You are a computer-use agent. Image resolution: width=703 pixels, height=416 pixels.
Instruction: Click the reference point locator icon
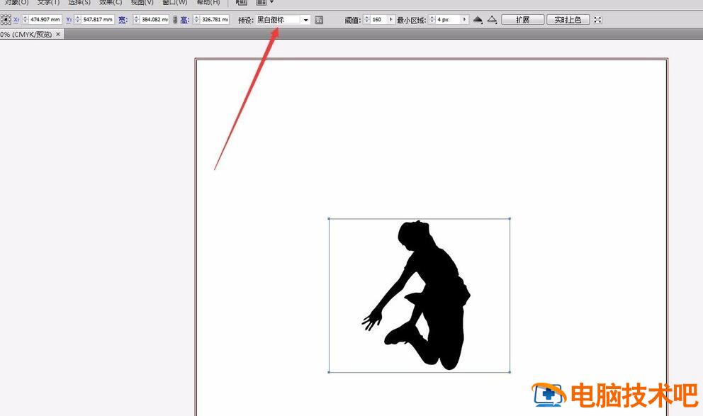pos(6,19)
